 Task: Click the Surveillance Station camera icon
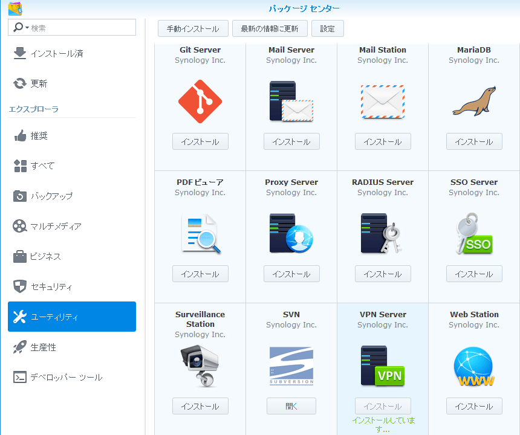click(x=200, y=366)
